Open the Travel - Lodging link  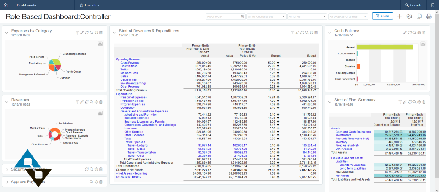click(137, 146)
